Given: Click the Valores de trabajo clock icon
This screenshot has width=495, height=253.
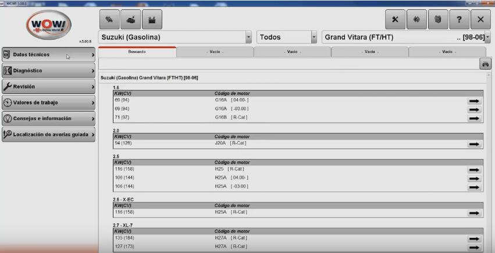Looking at the screenshot, I should [x=7, y=102].
